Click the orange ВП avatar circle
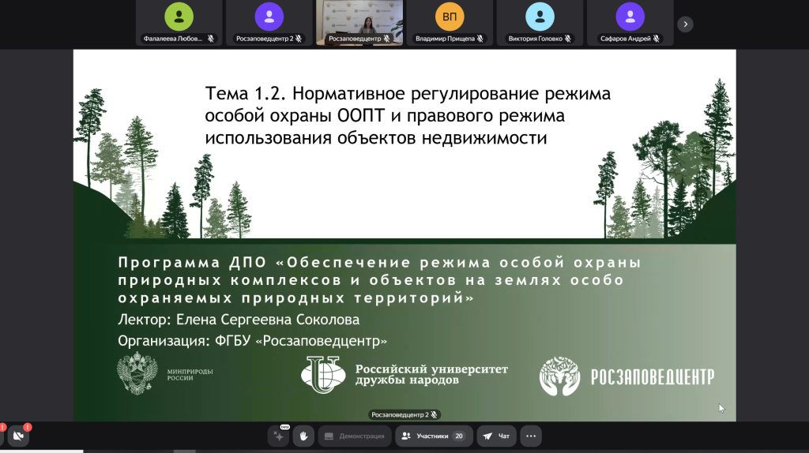The width and height of the screenshot is (809, 453). pyautogui.click(x=450, y=17)
